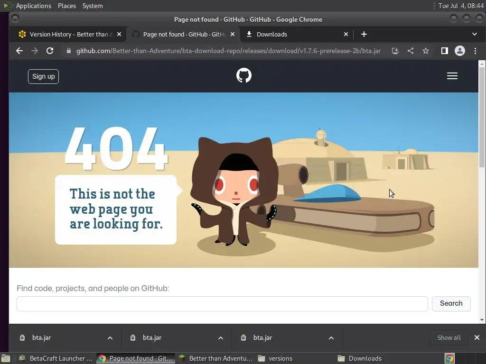Viewport: 486px width, 364px height.
Task: Focus the GitHub search input field
Action: [x=222, y=304]
